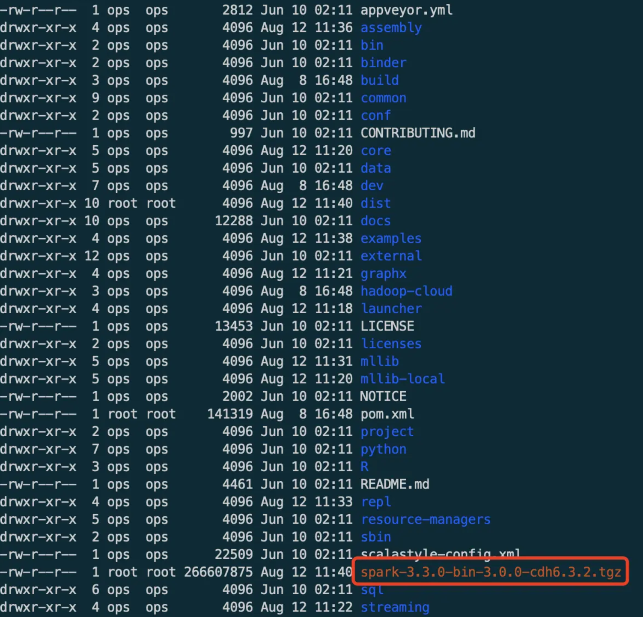The width and height of the screenshot is (643, 617).
Task: Select the bin directory
Action: (x=372, y=45)
